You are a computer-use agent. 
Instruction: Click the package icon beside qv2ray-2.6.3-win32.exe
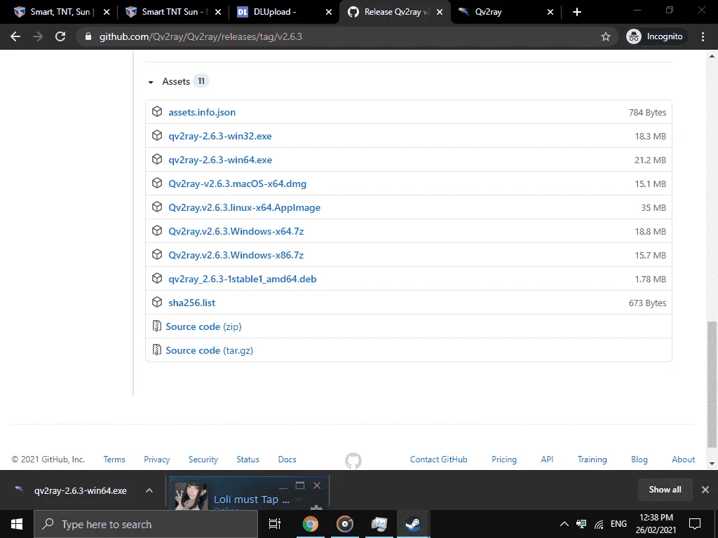point(157,135)
